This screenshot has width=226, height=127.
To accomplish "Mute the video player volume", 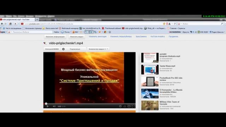I will coord(54,106).
